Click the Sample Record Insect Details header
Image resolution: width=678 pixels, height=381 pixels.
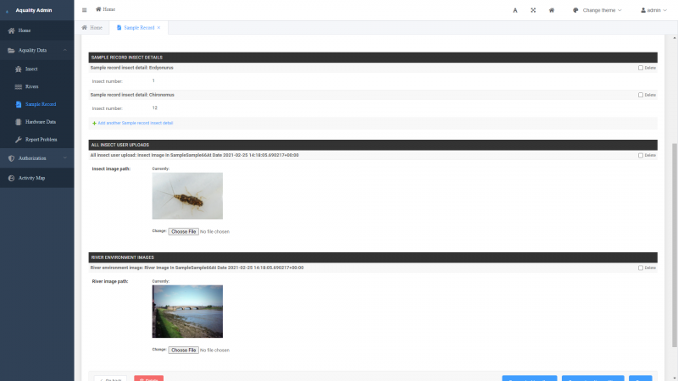[373, 57]
